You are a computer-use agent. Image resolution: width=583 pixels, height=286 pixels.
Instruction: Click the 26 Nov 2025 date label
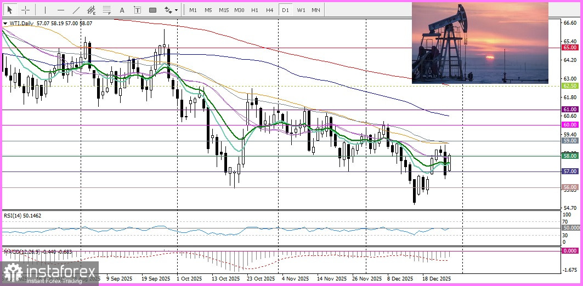point(367,278)
